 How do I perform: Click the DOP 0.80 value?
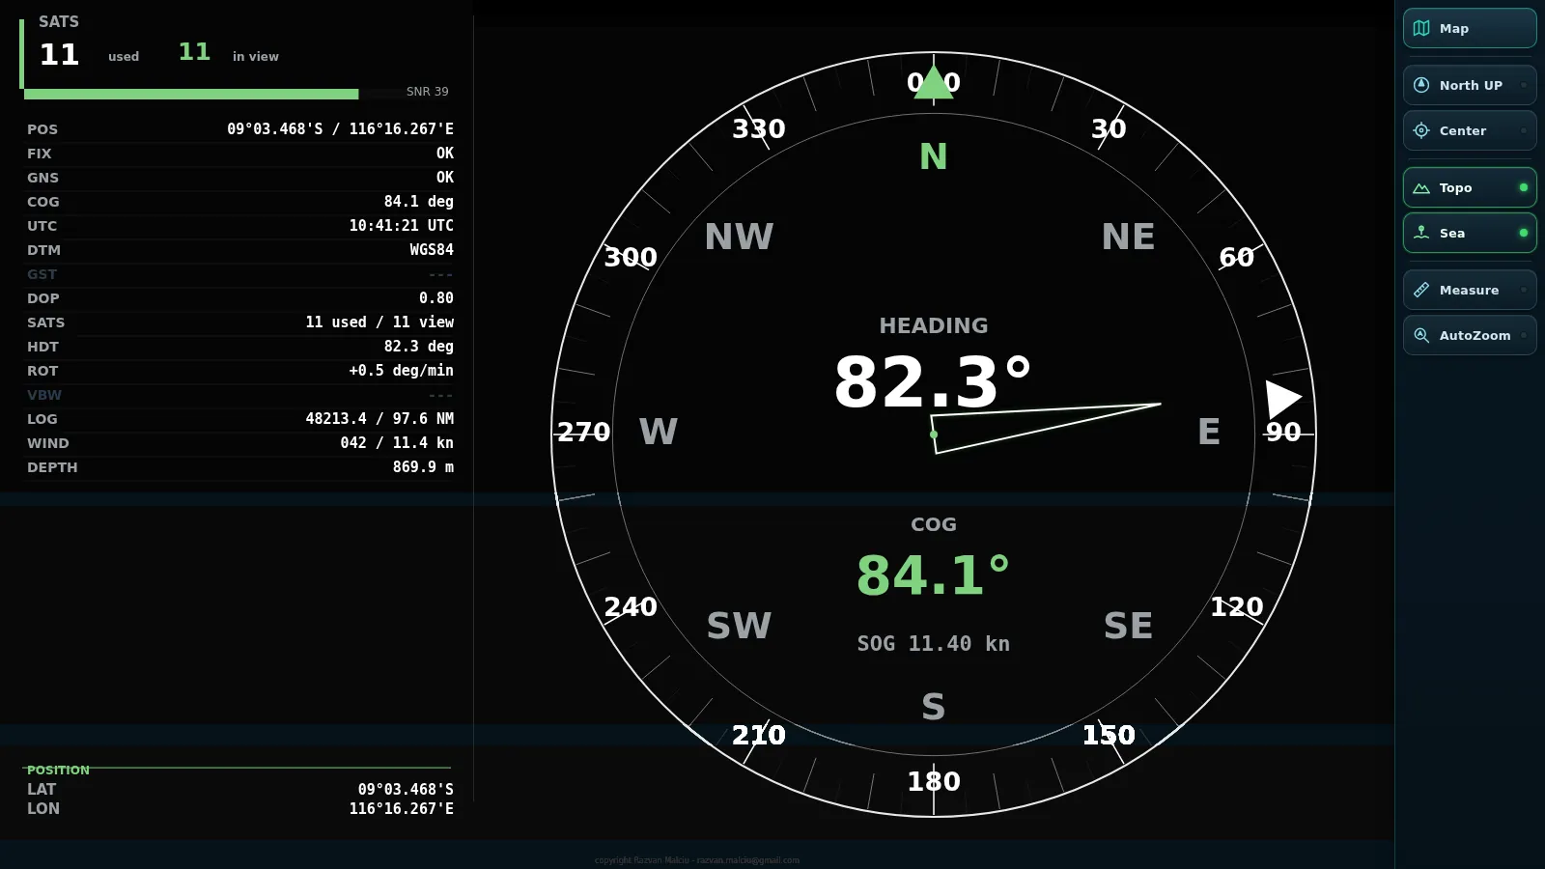click(x=436, y=297)
